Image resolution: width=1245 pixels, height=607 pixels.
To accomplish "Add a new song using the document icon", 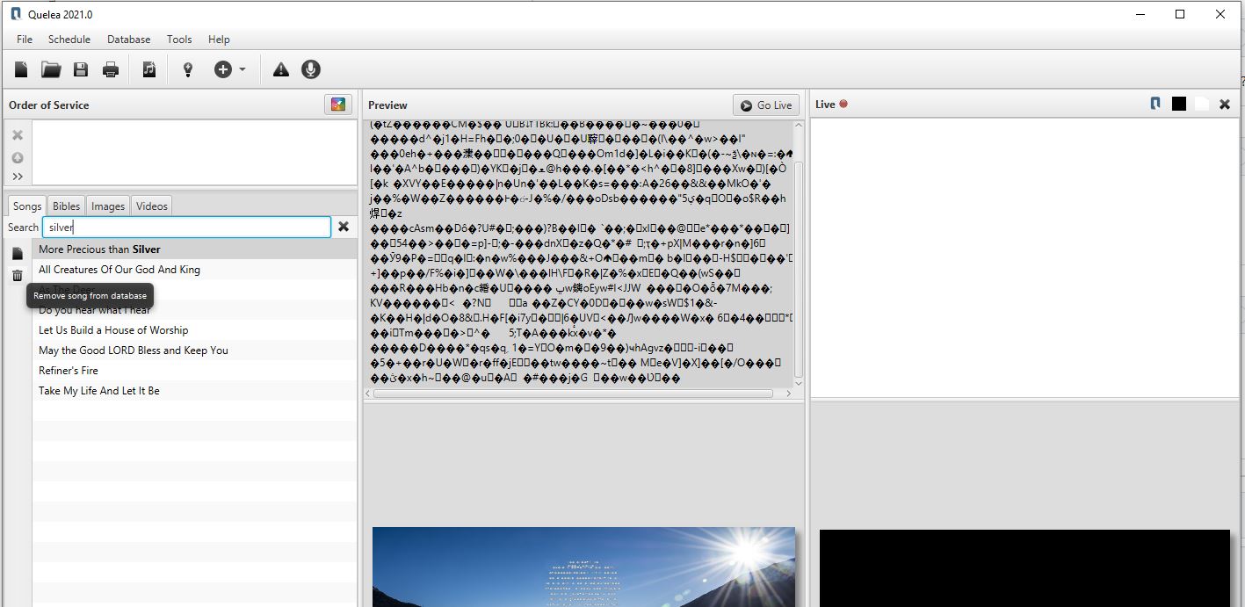I will tap(149, 69).
